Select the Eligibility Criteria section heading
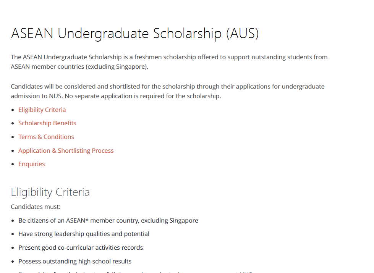The image size is (374, 273). 50,192
